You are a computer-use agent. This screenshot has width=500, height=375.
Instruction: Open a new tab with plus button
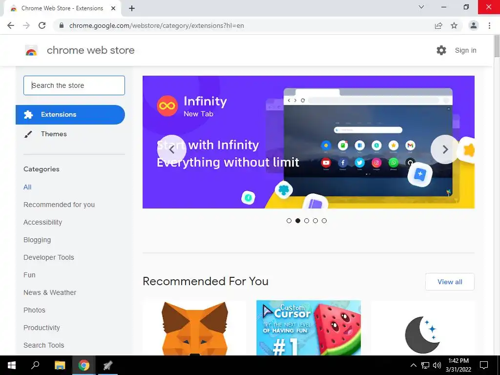coord(132,8)
